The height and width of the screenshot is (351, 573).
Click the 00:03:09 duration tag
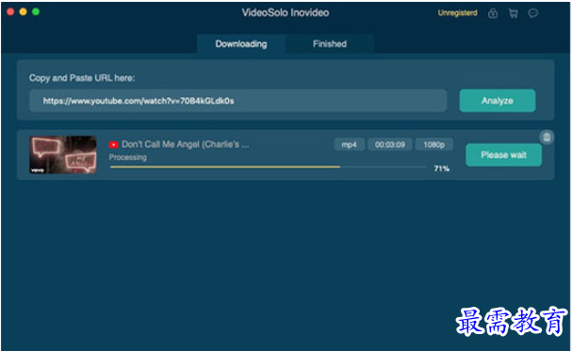(x=390, y=145)
